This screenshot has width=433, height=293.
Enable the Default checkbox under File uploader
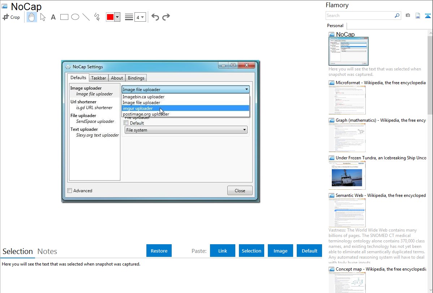click(x=126, y=123)
